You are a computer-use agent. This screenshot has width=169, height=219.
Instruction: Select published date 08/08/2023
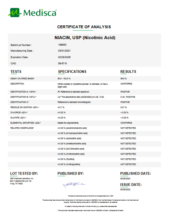(x=125, y=178)
